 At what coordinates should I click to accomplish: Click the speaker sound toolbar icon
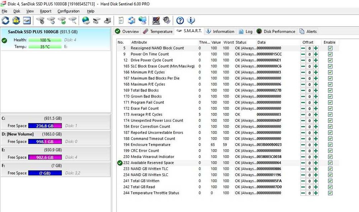point(167,20)
